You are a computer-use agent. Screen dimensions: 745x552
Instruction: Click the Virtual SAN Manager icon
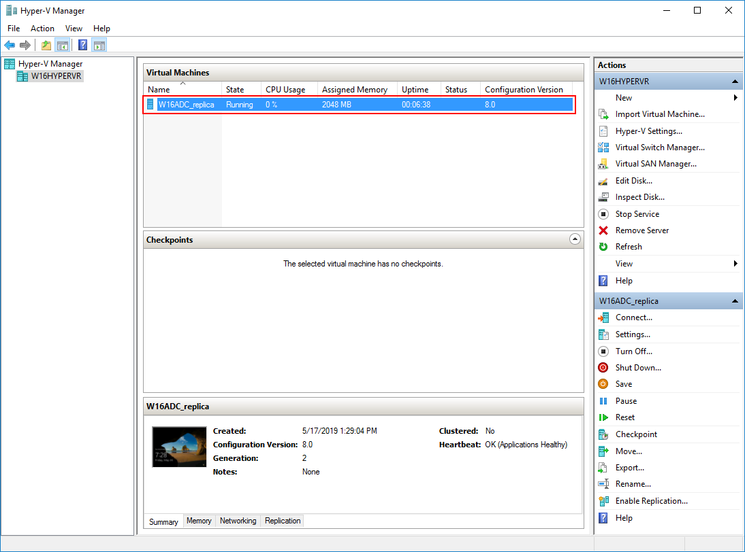pos(603,164)
